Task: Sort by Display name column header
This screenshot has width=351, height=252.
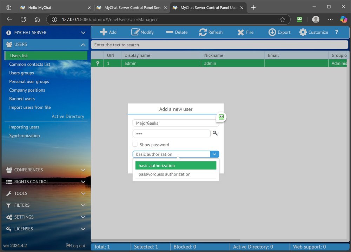Action: click(161, 55)
